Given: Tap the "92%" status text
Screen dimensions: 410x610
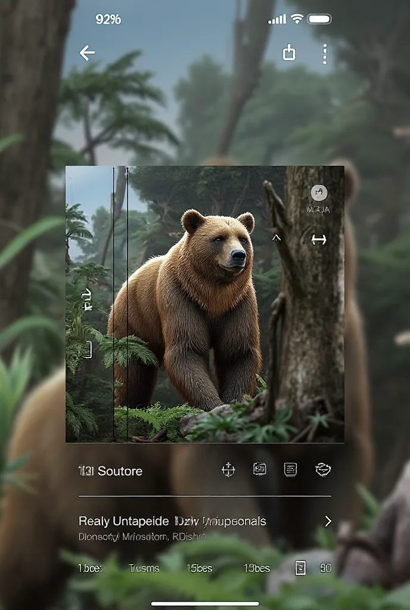Looking at the screenshot, I should pos(108,19).
